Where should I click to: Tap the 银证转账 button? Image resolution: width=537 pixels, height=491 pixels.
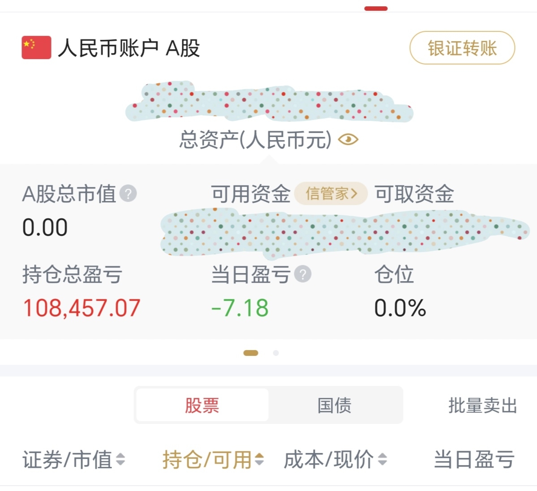click(x=462, y=48)
